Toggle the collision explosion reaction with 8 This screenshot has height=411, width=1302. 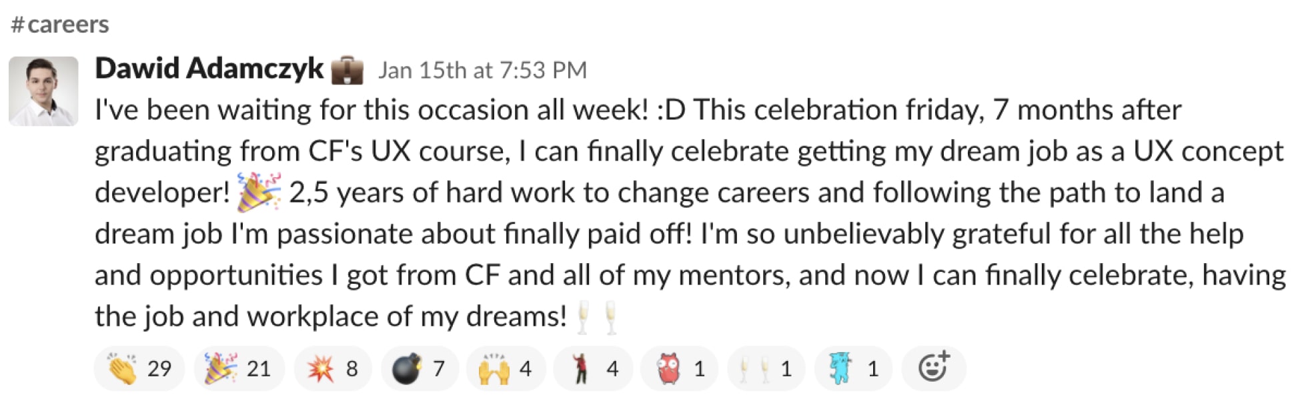click(332, 368)
